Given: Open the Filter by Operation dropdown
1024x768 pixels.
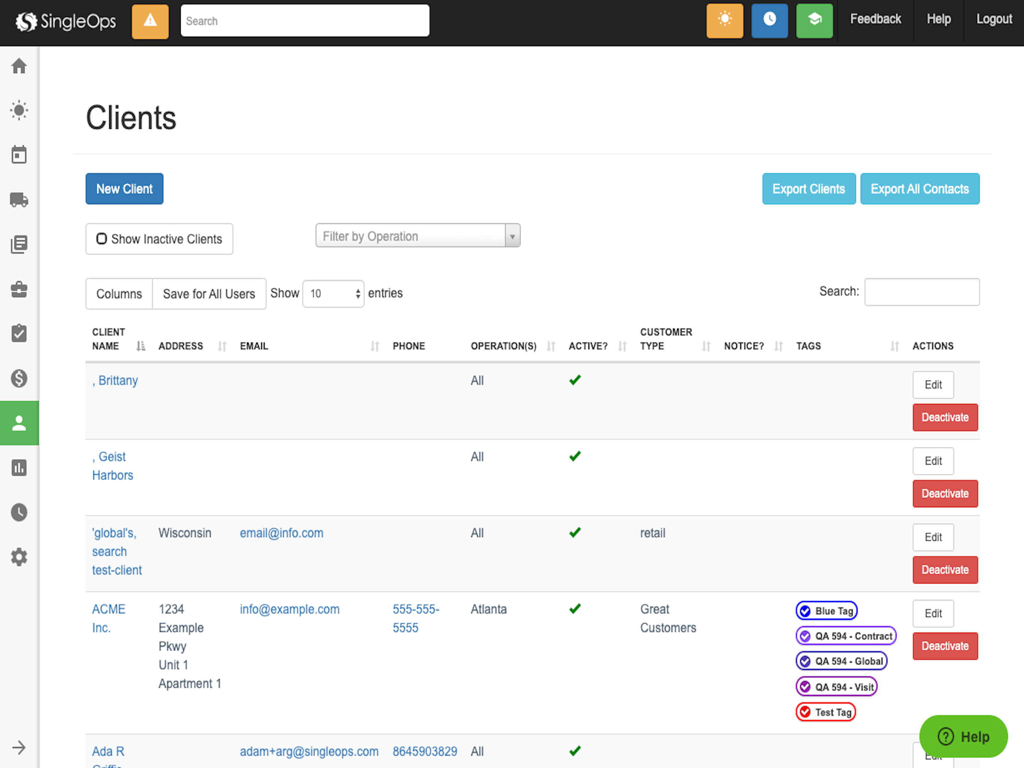Looking at the screenshot, I should [x=418, y=236].
